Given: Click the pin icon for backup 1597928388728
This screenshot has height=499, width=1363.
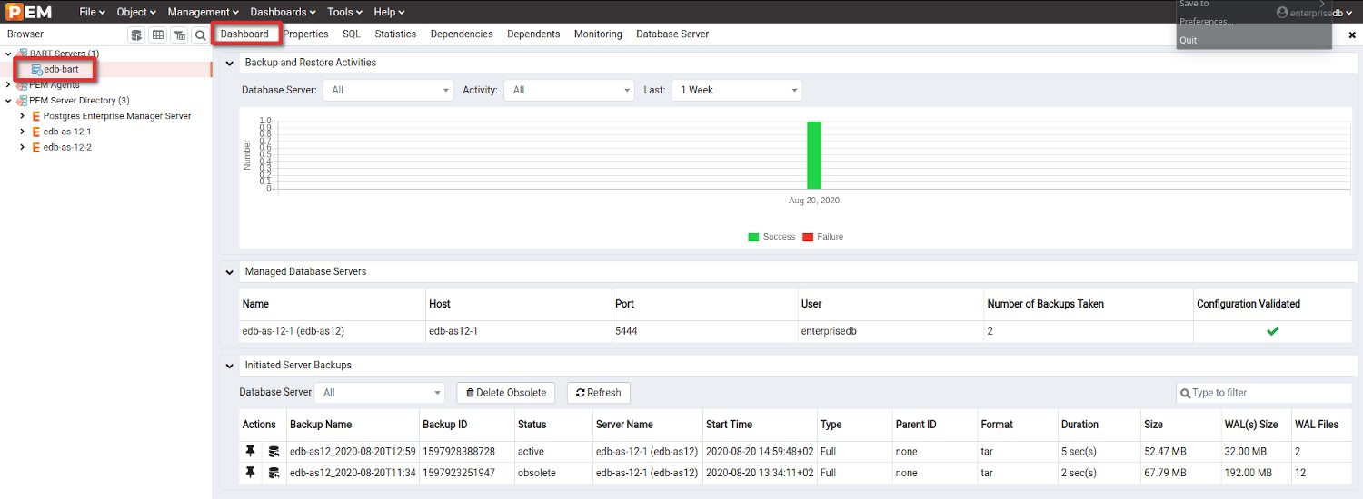Looking at the screenshot, I should [x=250, y=451].
